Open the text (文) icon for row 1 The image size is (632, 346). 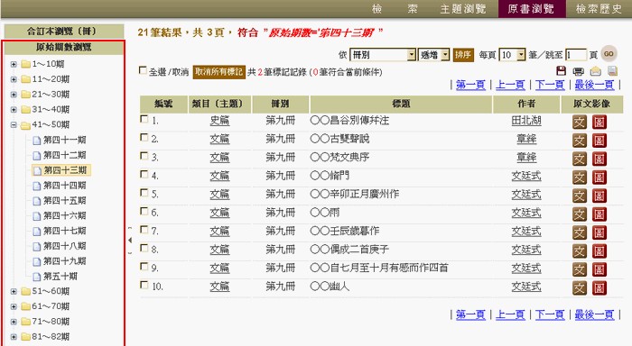click(x=580, y=122)
